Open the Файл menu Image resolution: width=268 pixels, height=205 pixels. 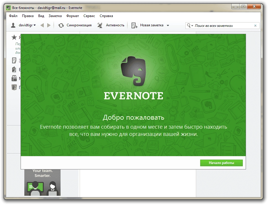tap(13, 16)
